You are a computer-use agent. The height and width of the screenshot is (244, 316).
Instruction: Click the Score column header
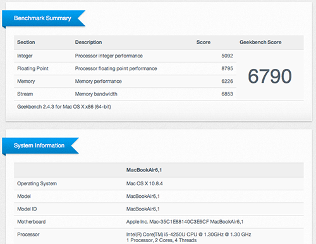pos(204,42)
